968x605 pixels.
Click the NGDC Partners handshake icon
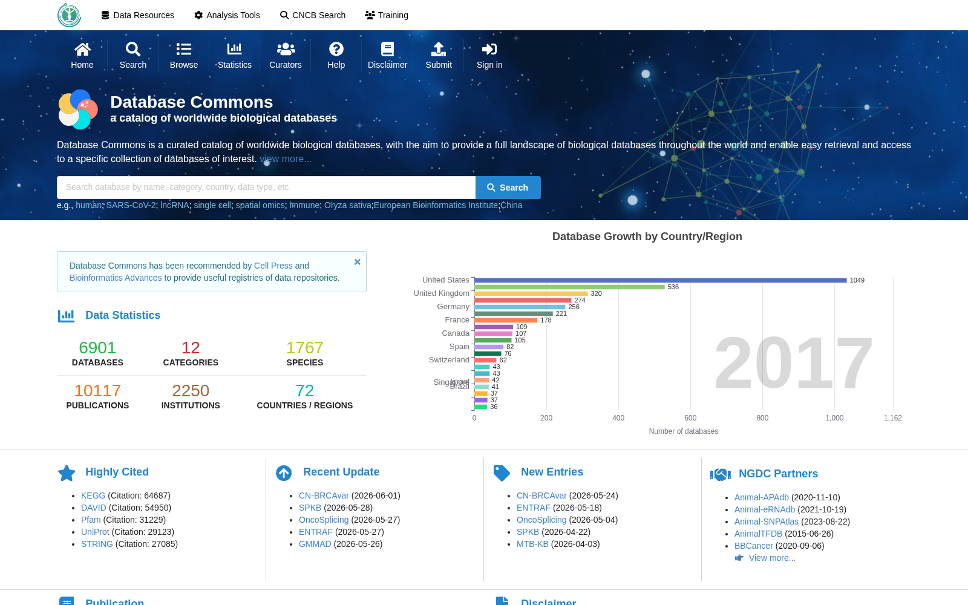click(721, 474)
